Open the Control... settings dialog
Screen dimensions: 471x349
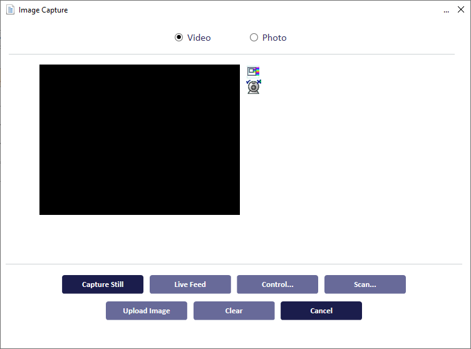pyautogui.click(x=277, y=284)
